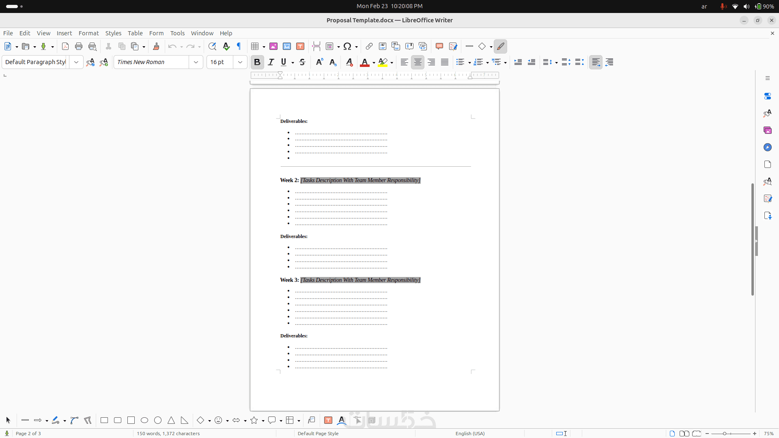The image size is (779, 438).
Task: Select the Ellipse drawing shape
Action: tap(144, 420)
